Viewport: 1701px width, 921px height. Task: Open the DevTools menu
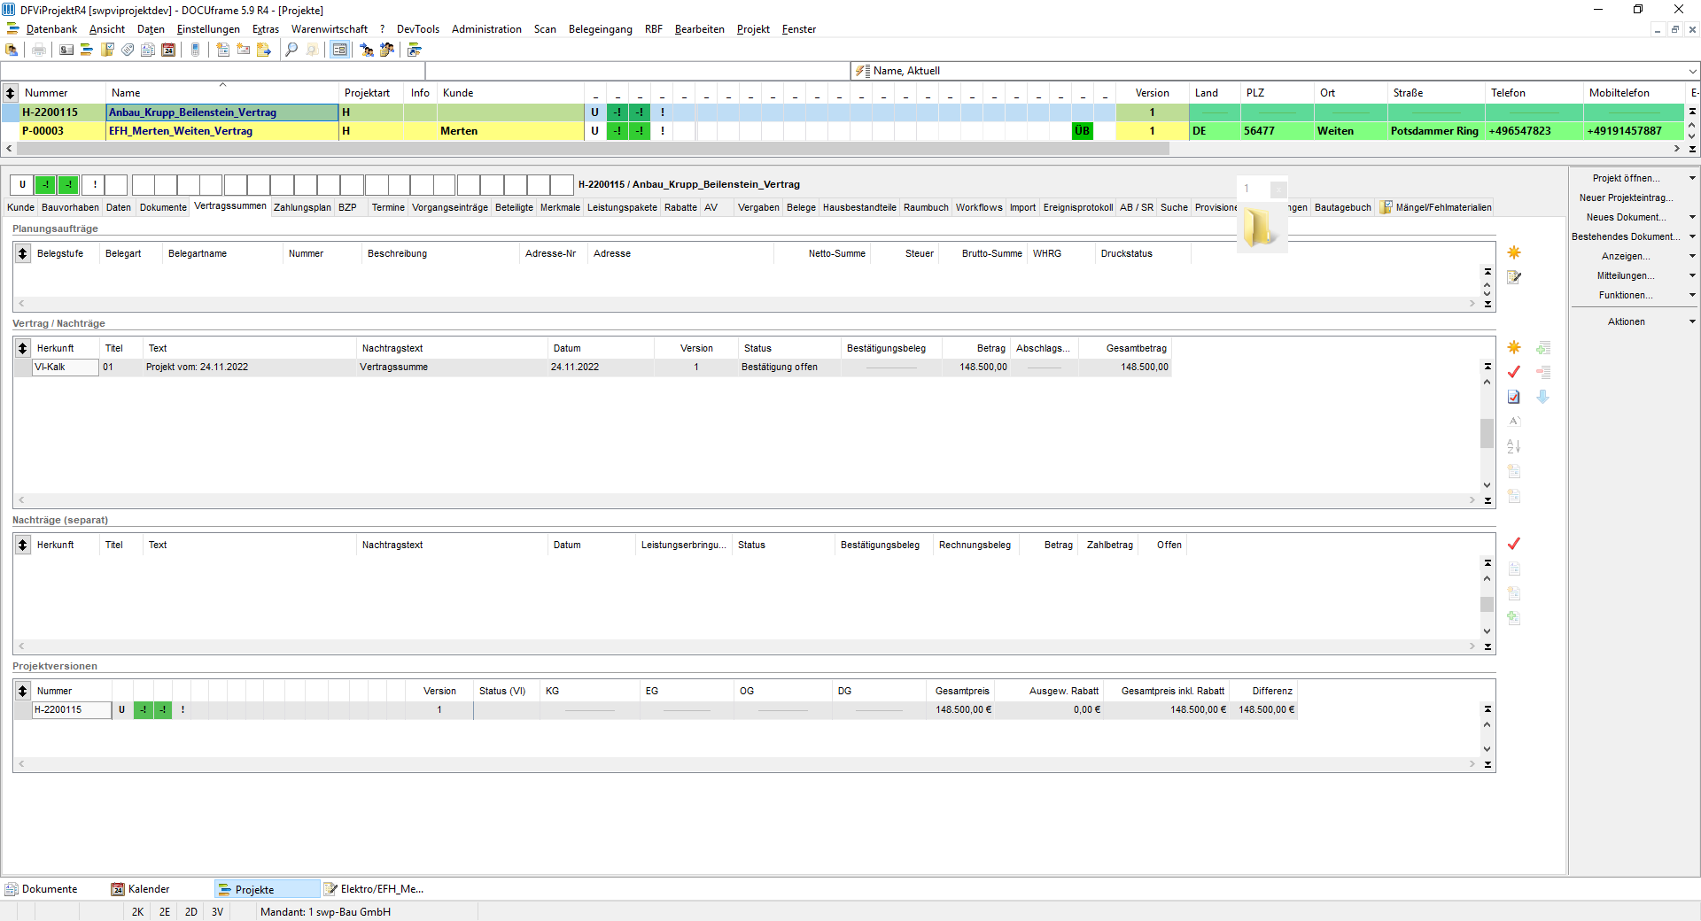point(417,29)
